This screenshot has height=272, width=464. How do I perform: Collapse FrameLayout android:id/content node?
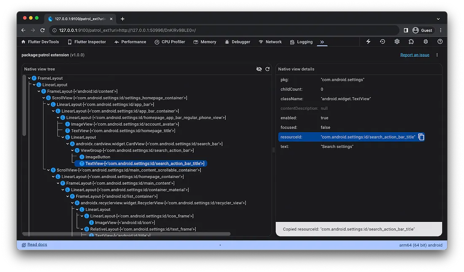39,91
